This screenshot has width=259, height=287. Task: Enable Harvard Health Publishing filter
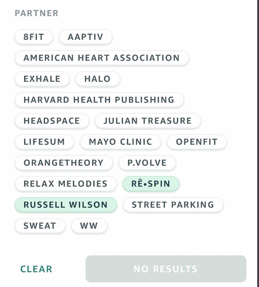point(99,100)
